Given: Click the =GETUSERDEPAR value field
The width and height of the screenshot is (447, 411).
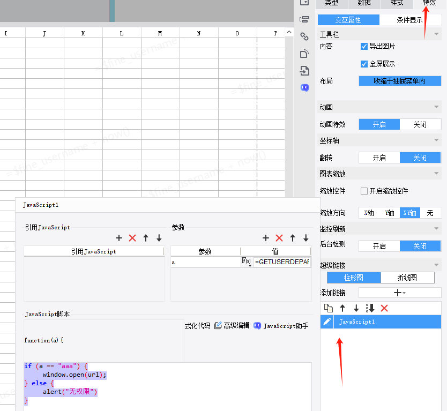Looking at the screenshot, I should (282, 262).
